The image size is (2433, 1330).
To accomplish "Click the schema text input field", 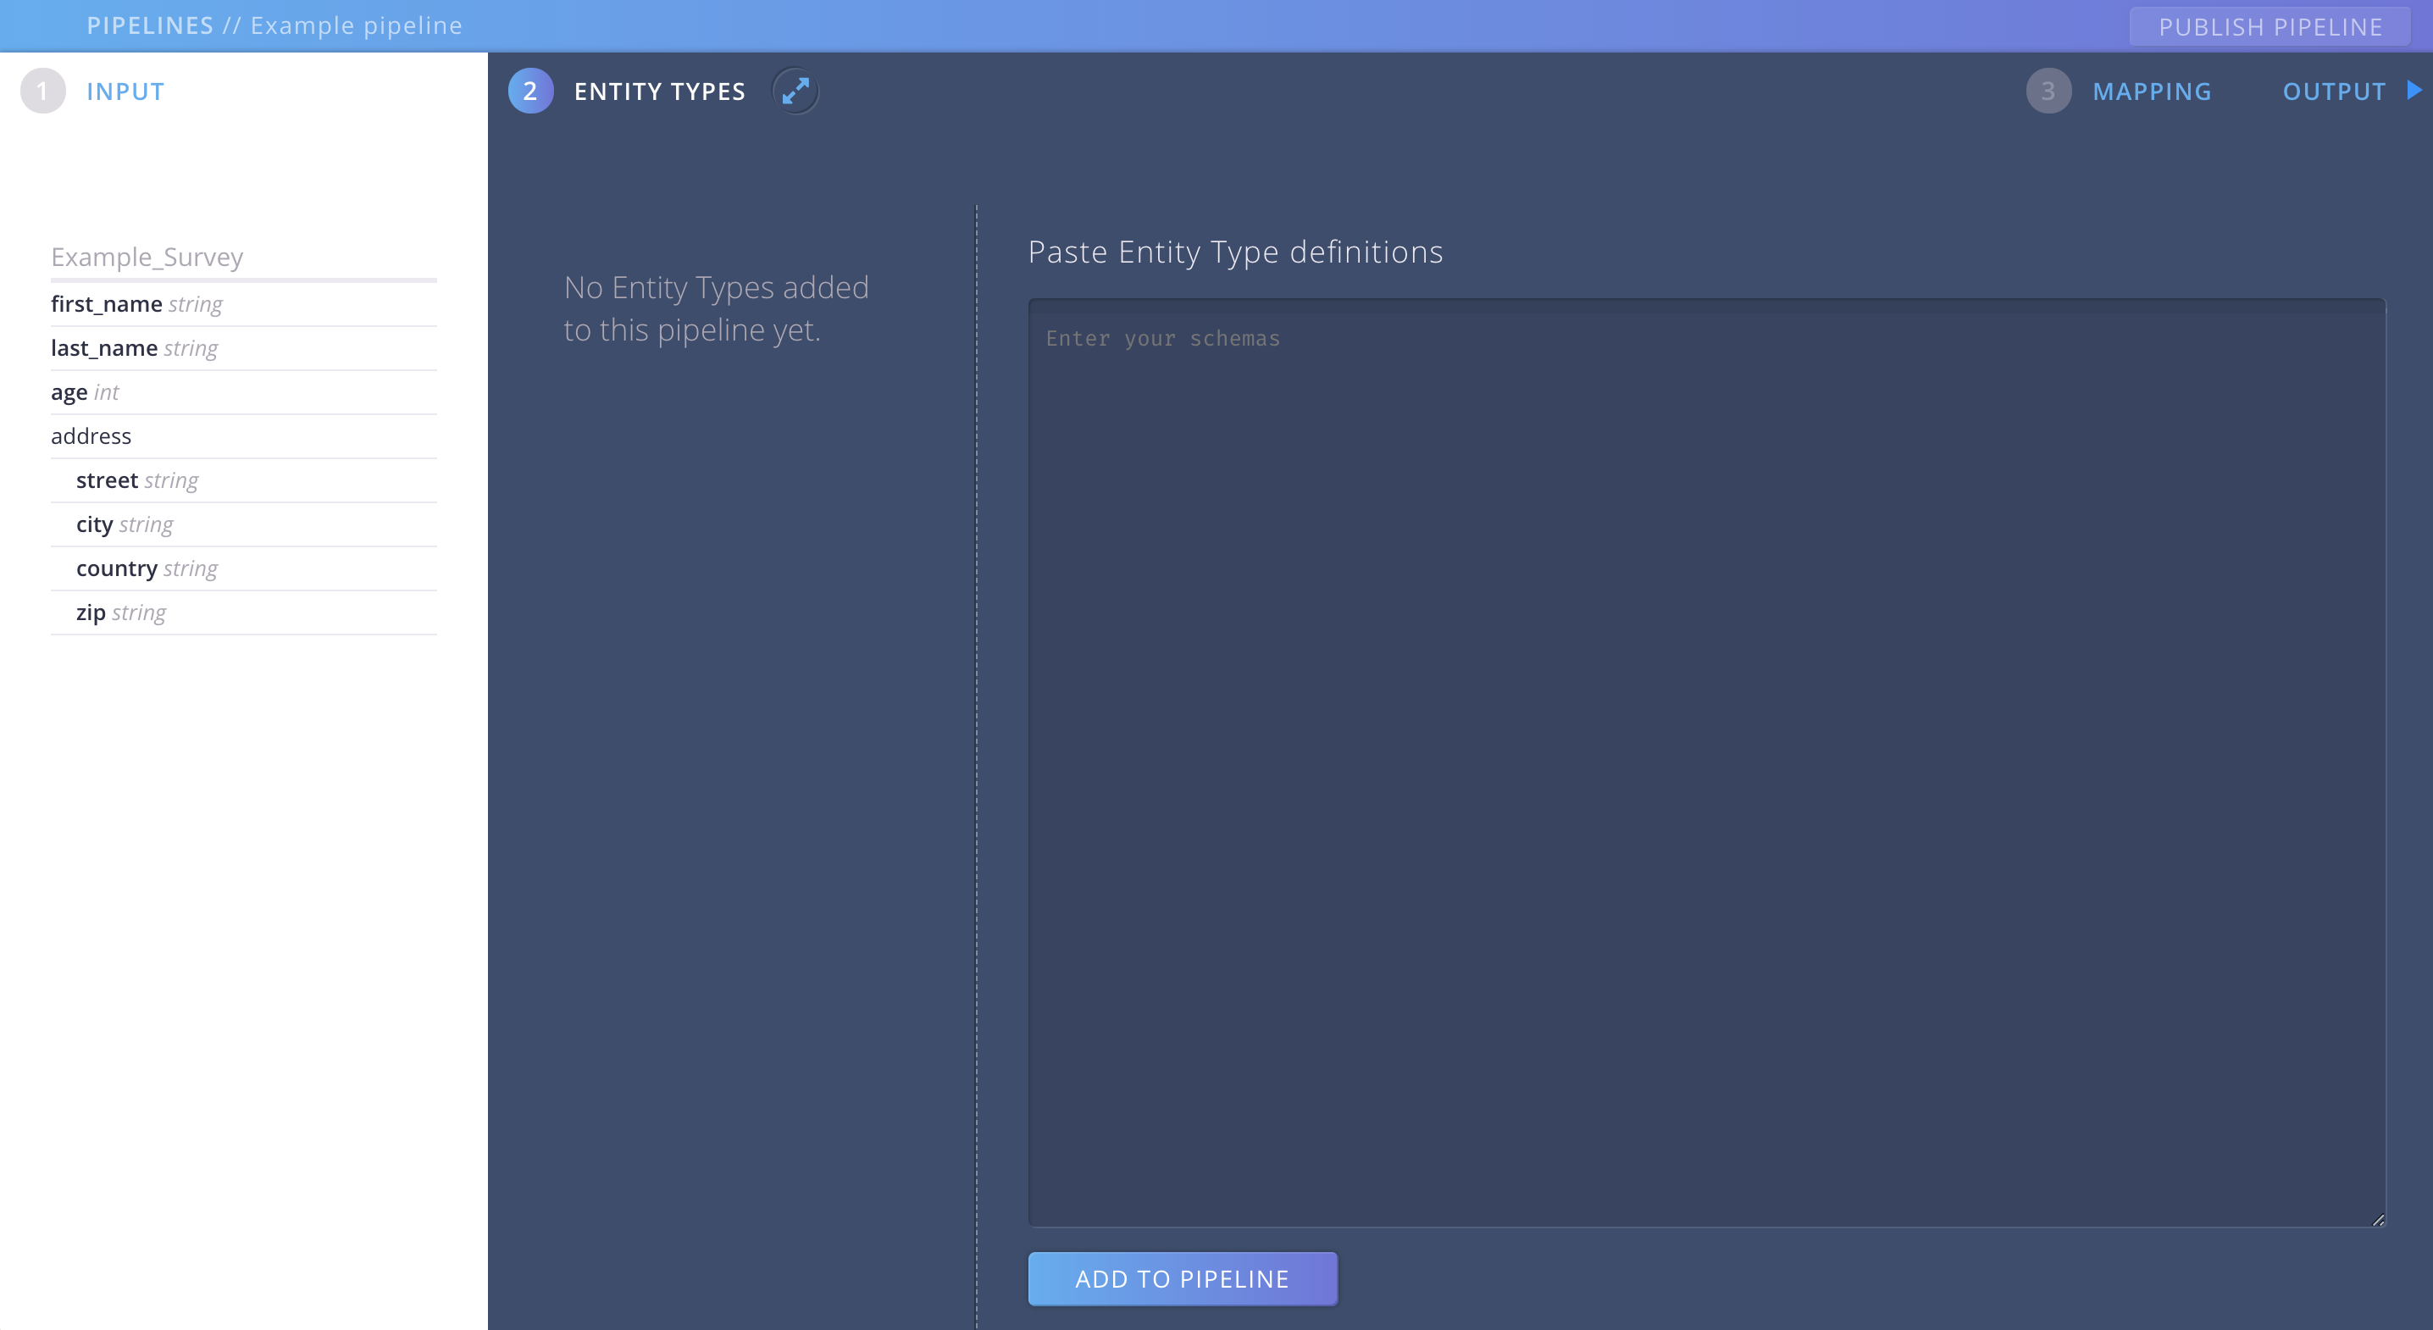I will click(x=1708, y=760).
